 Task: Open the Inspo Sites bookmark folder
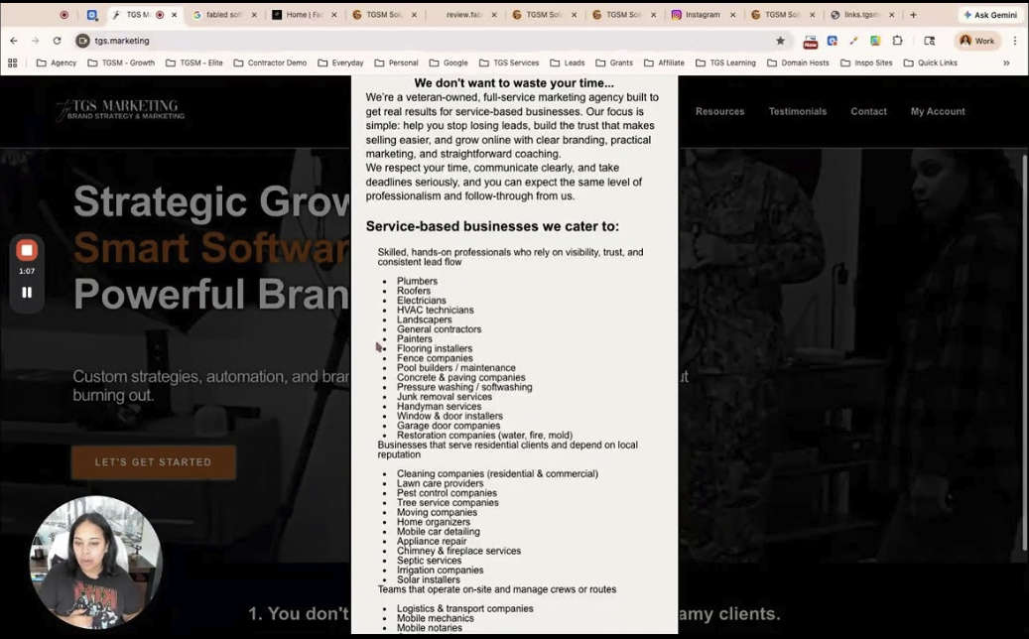[x=867, y=63]
